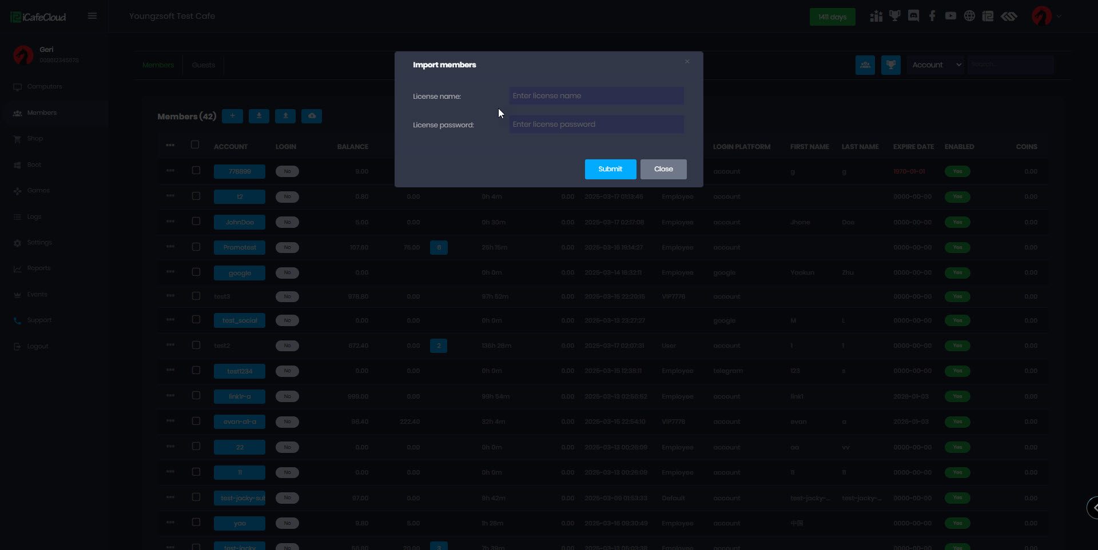The width and height of the screenshot is (1098, 550).
Task: Open the Account search filter dropdown
Action: 936,65
